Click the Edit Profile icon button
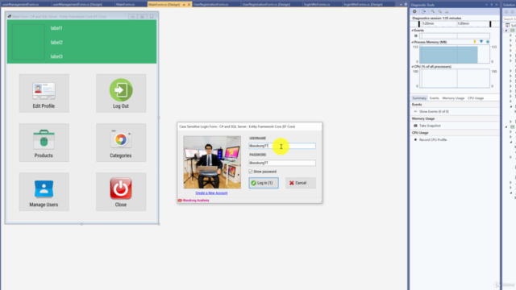 point(44,93)
